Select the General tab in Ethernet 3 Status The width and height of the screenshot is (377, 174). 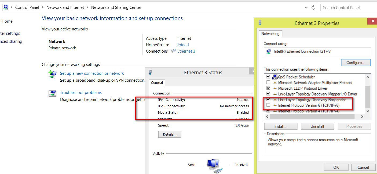click(x=157, y=83)
